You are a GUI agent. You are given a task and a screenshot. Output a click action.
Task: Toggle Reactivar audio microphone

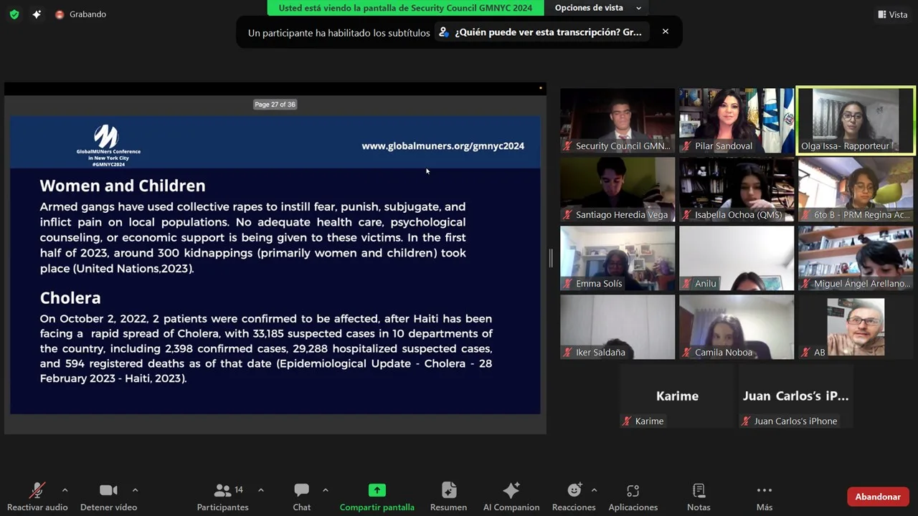coord(37,497)
